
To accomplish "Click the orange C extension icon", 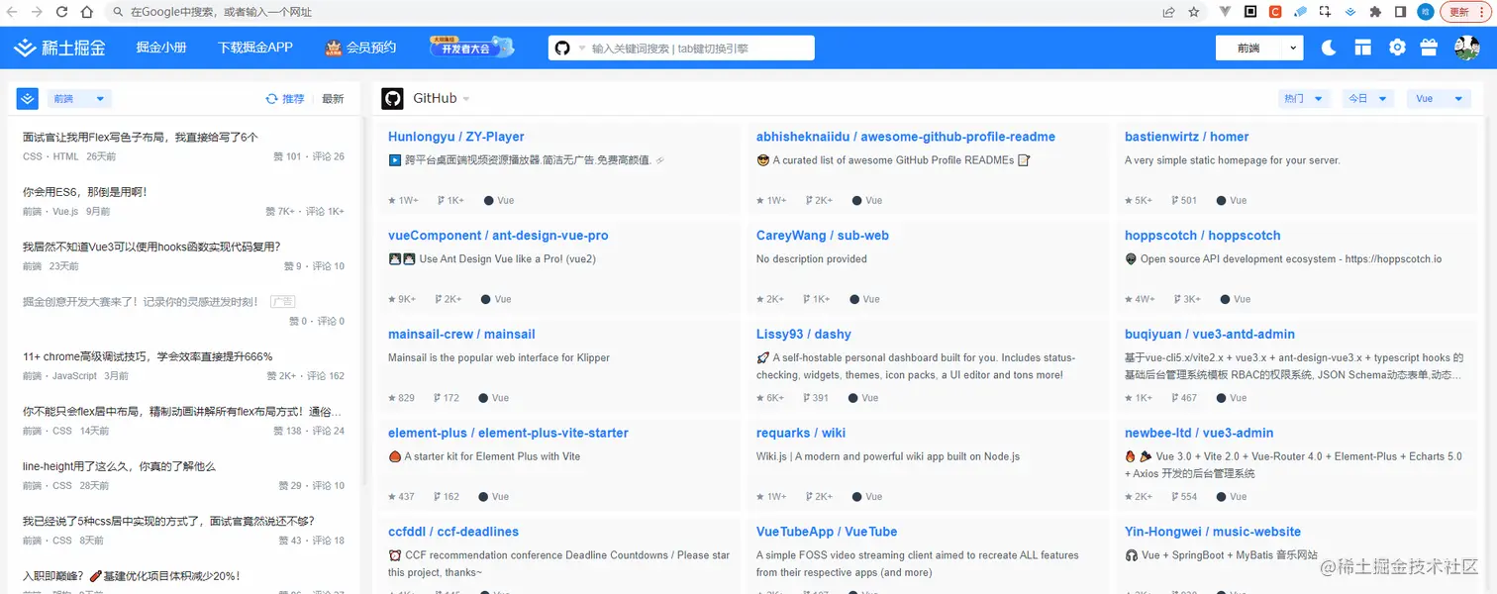I will tap(1275, 12).
